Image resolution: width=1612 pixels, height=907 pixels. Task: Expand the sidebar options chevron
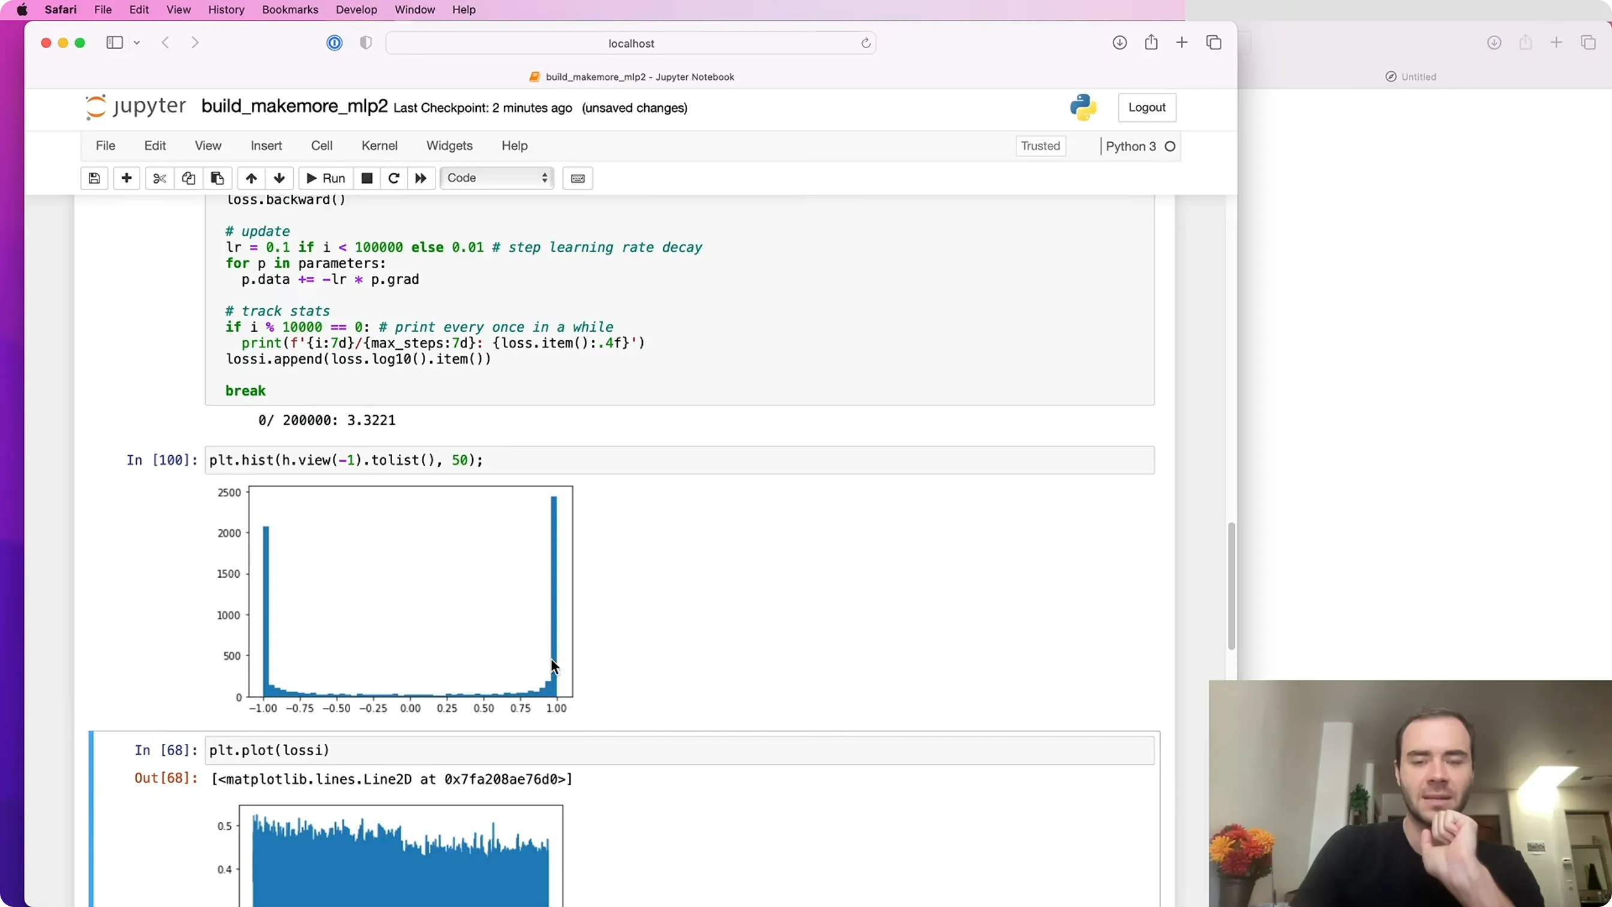click(137, 43)
